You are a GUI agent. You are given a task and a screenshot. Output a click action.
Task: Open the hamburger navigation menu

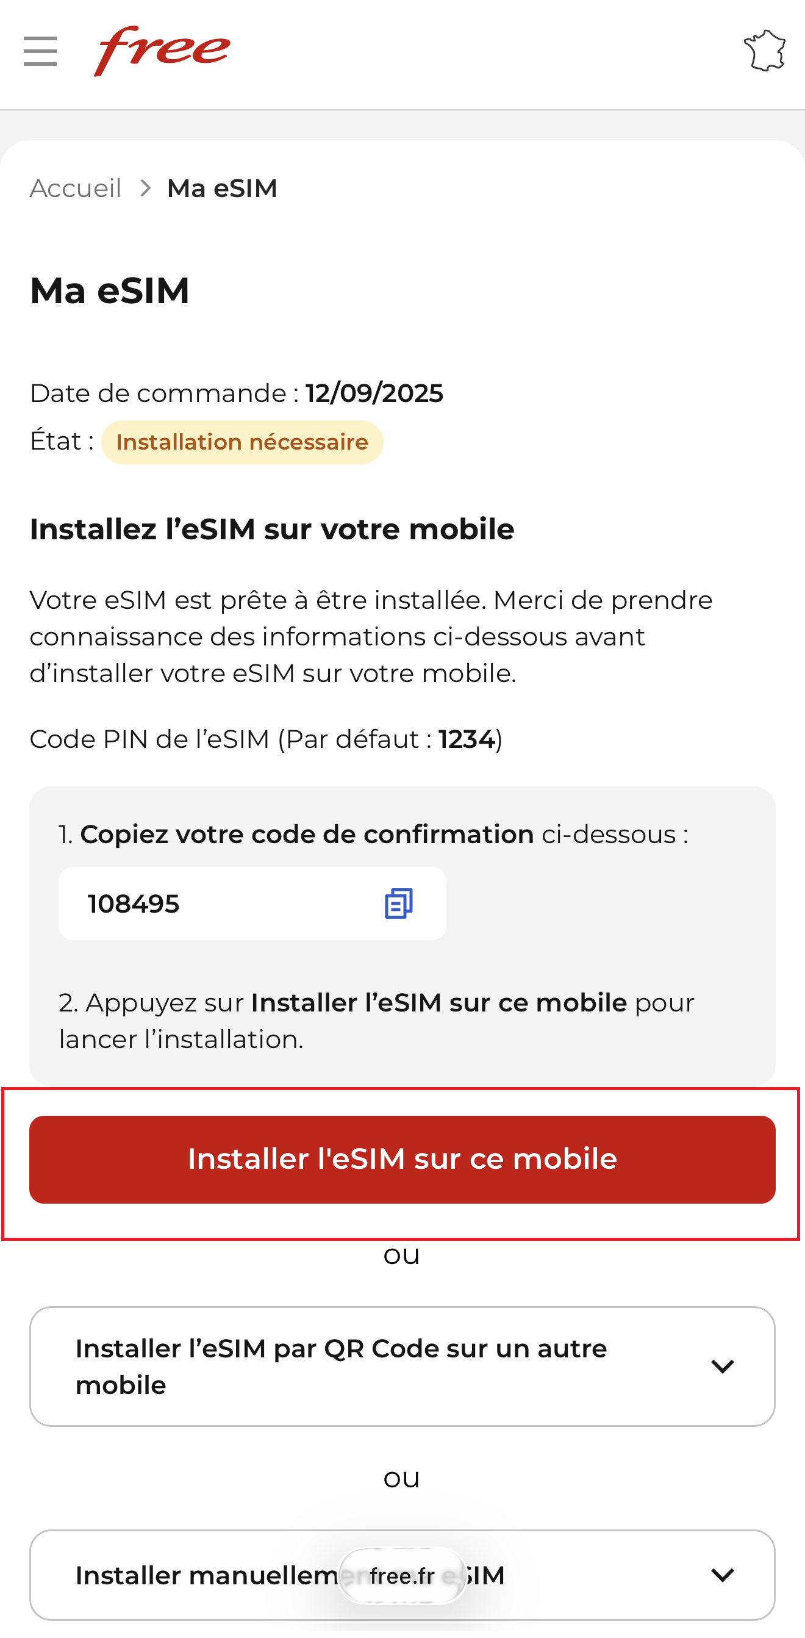point(40,51)
